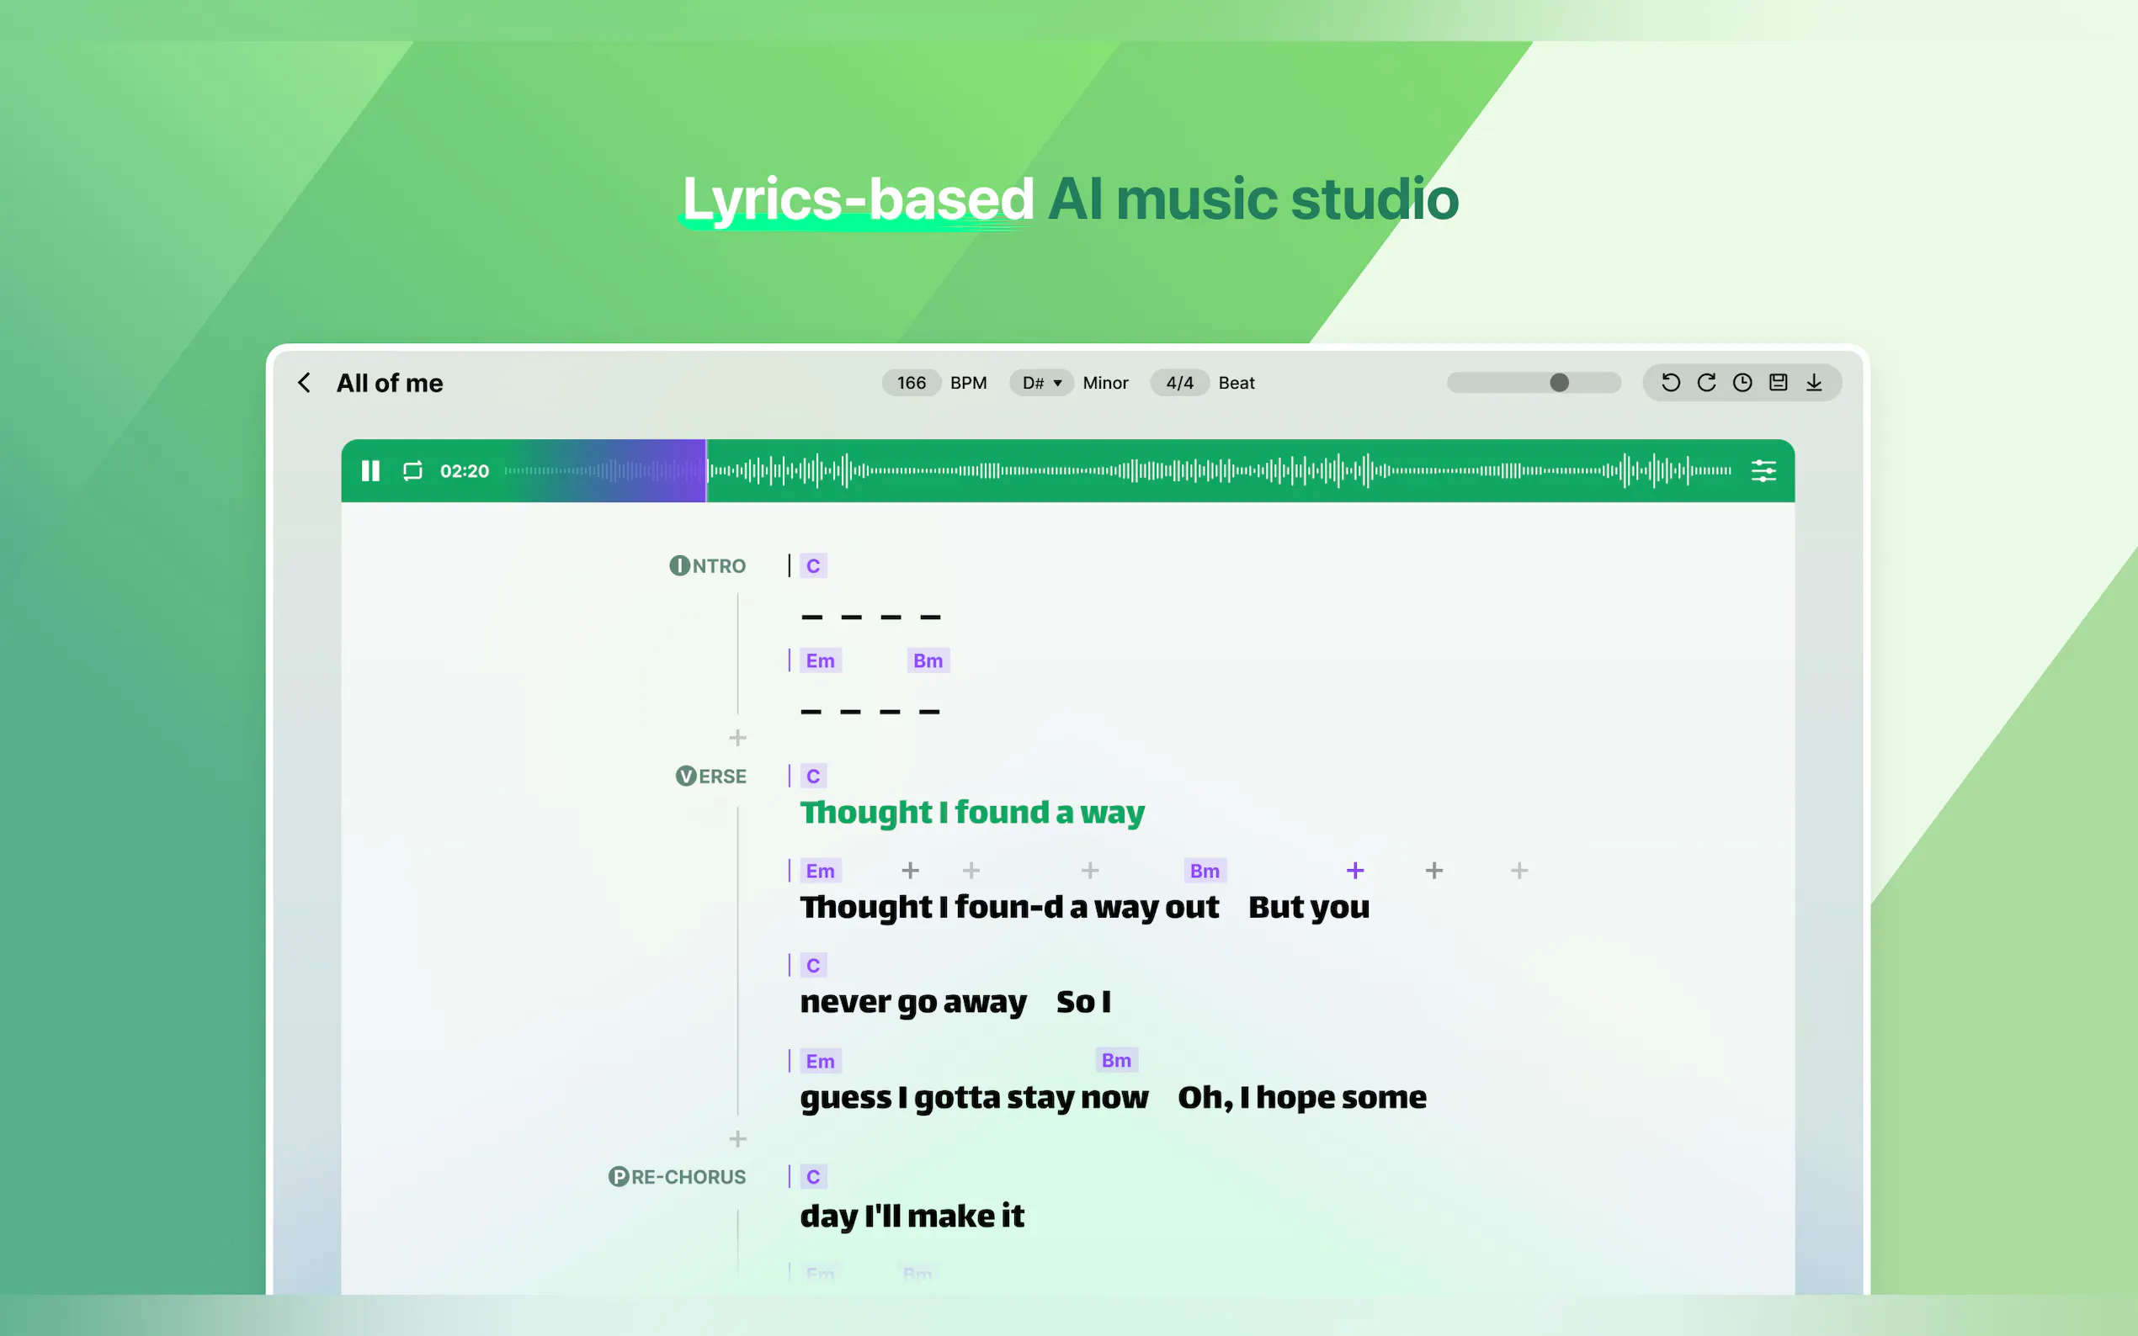Image resolution: width=2138 pixels, height=1336 pixels.
Task: Toggle the 4/4 beat setting
Action: coord(1179,383)
